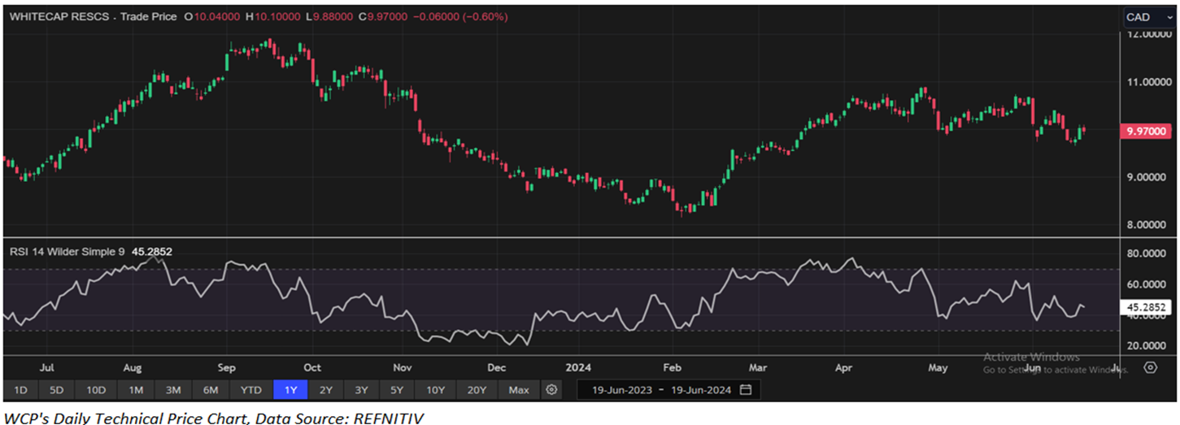Open chart settings gear beside Max
The image size is (1180, 425).
[551, 390]
